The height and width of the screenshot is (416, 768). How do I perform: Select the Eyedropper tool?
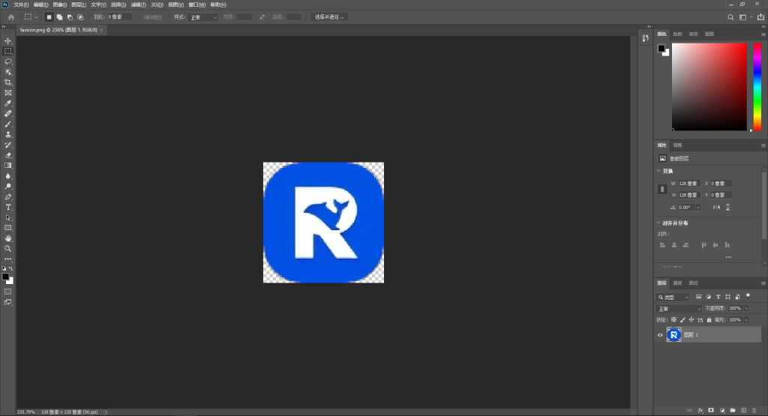pyautogui.click(x=7, y=103)
